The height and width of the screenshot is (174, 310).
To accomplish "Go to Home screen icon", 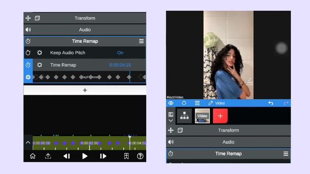I will point(32,156).
